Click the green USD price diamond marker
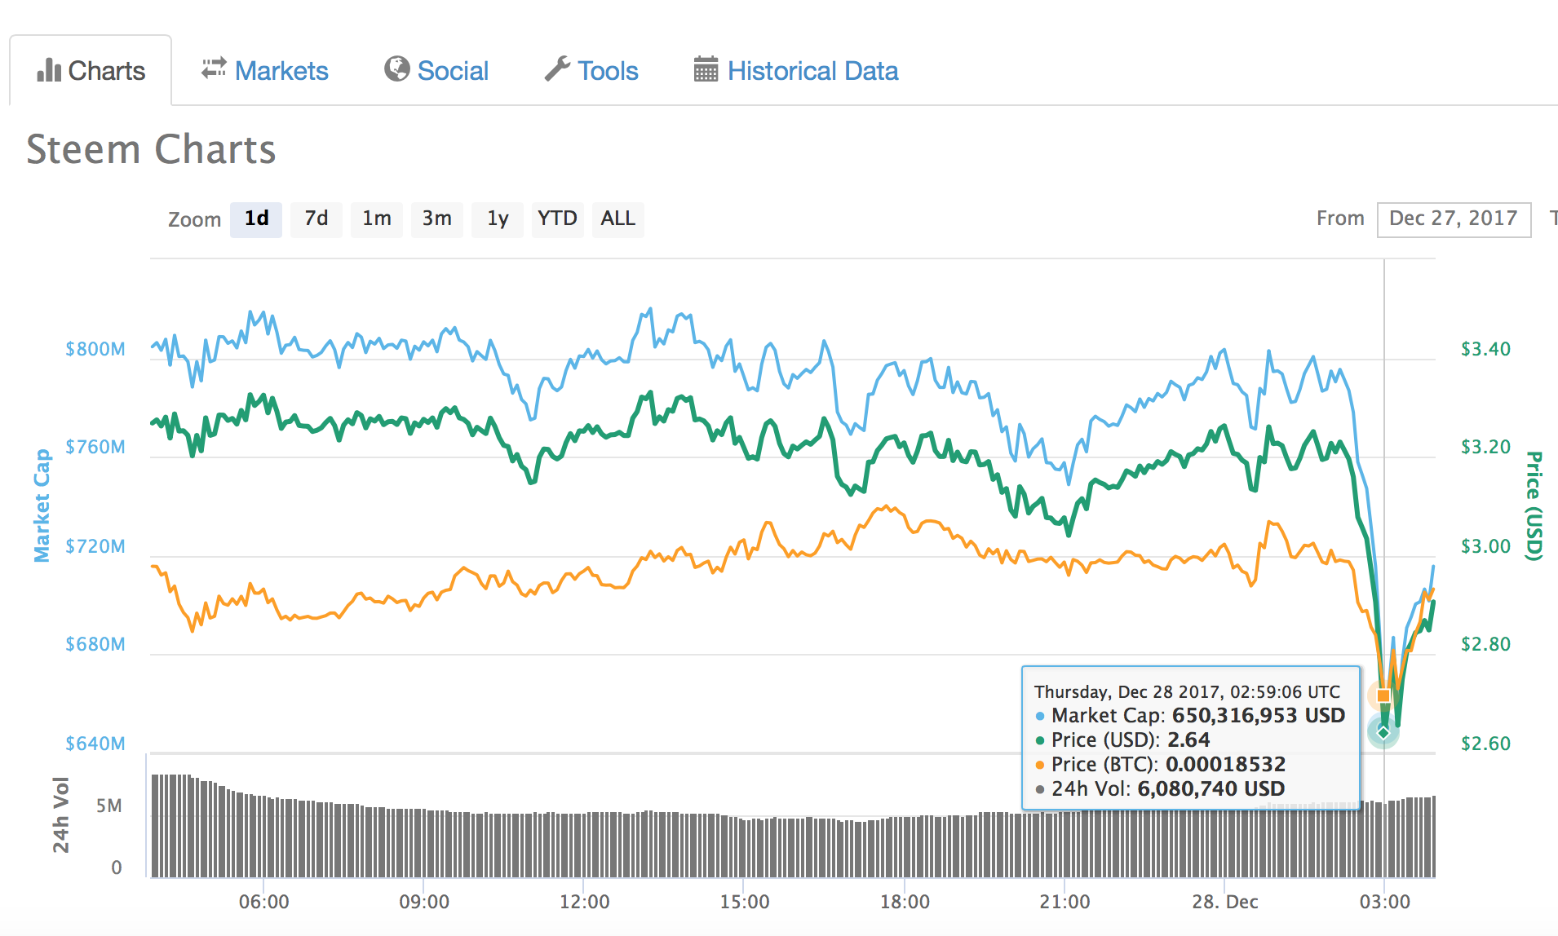 (x=1383, y=731)
